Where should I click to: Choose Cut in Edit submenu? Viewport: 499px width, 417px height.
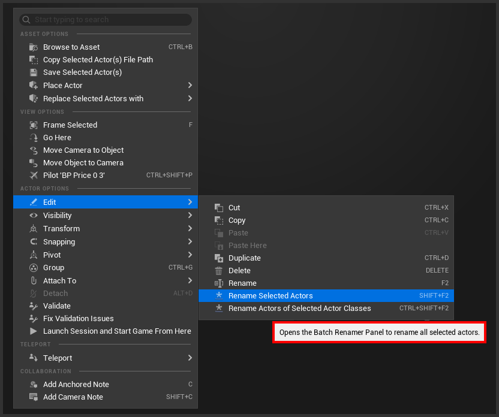(326, 208)
